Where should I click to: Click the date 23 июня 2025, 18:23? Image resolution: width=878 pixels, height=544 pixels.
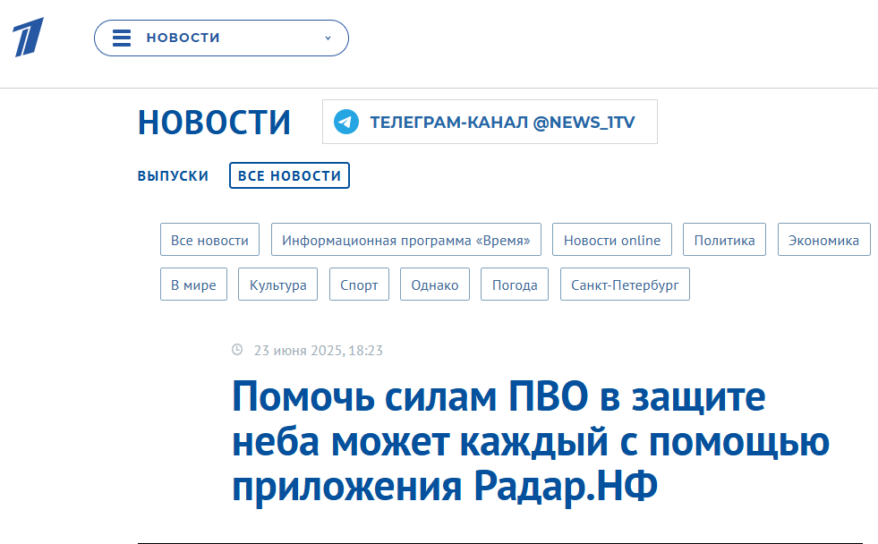[318, 351]
